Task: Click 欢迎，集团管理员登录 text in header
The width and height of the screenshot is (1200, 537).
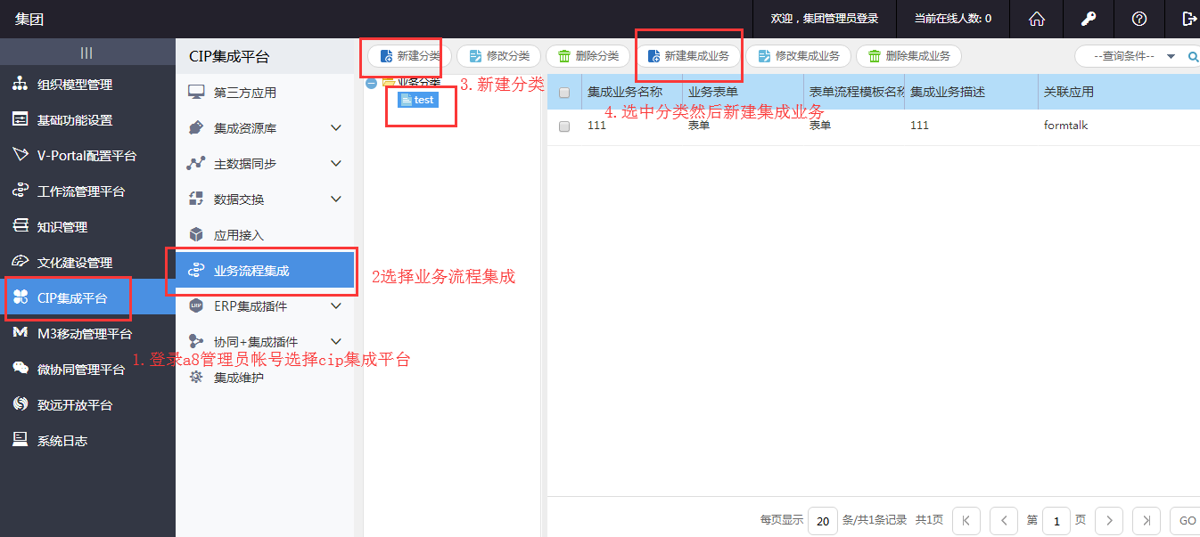Action: pos(825,19)
